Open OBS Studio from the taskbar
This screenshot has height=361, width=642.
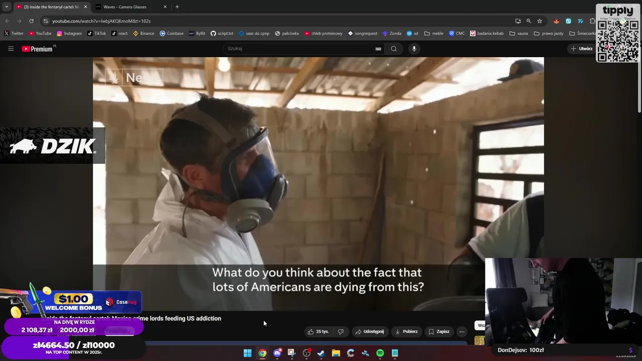pos(306,353)
